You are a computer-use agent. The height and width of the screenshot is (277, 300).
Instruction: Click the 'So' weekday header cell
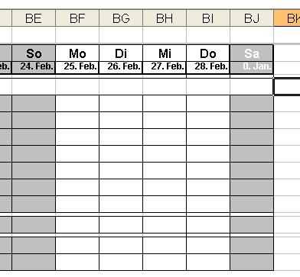(34, 53)
